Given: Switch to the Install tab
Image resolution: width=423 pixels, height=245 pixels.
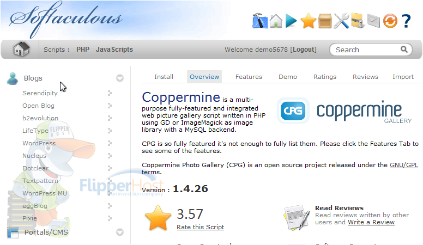Looking at the screenshot, I should [164, 77].
